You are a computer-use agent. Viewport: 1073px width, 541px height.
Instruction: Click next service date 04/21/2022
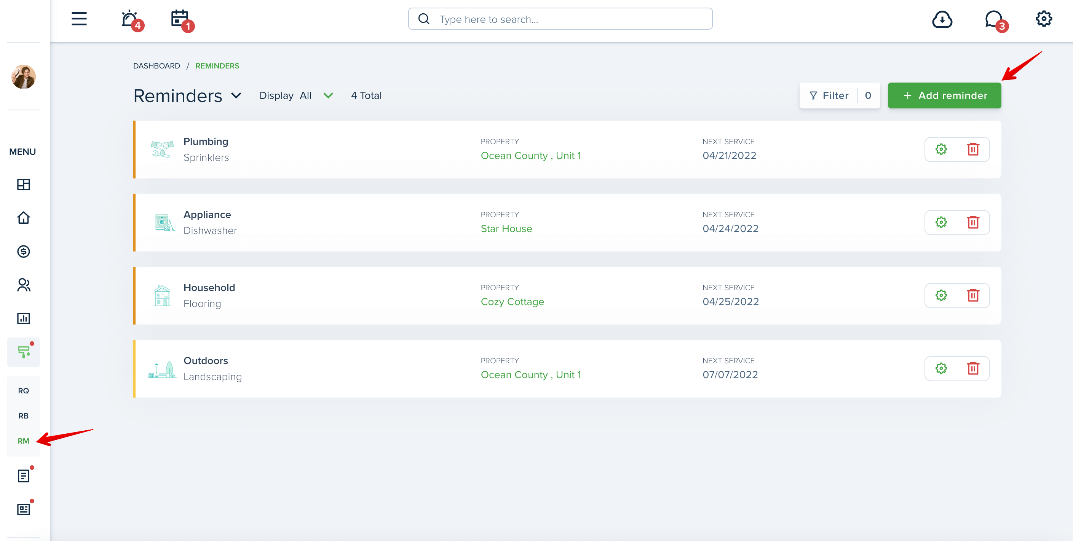(729, 156)
